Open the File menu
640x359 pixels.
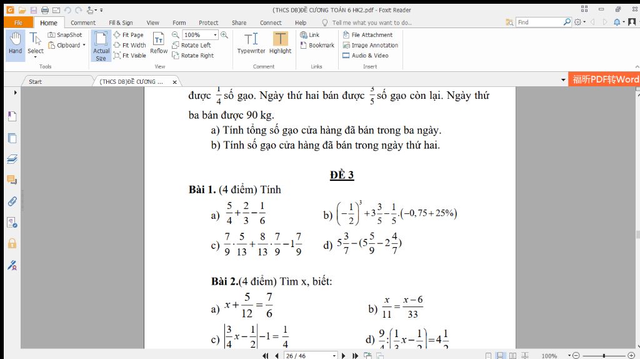(x=18, y=23)
